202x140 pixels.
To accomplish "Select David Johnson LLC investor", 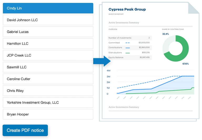I will click(x=48, y=20).
